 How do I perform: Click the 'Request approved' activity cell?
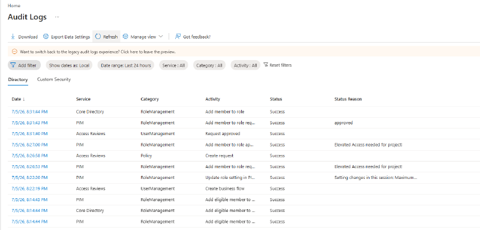[x=223, y=134]
